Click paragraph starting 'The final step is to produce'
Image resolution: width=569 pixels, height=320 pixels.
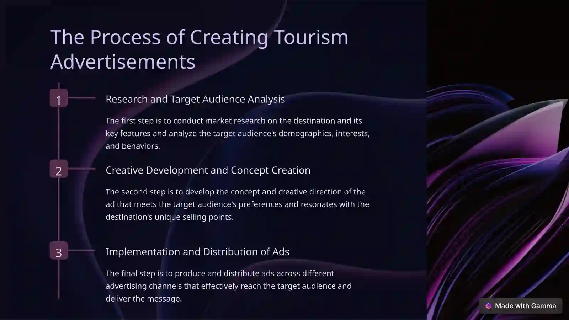pyautogui.click(x=229, y=286)
